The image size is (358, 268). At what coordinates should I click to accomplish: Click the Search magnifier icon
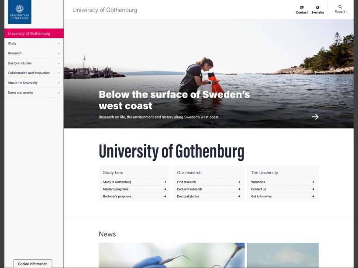[x=340, y=7]
